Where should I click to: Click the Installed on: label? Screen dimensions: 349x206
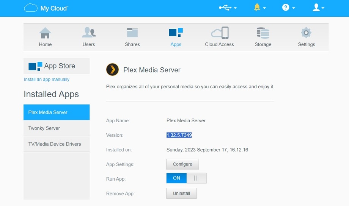pyautogui.click(x=119, y=150)
